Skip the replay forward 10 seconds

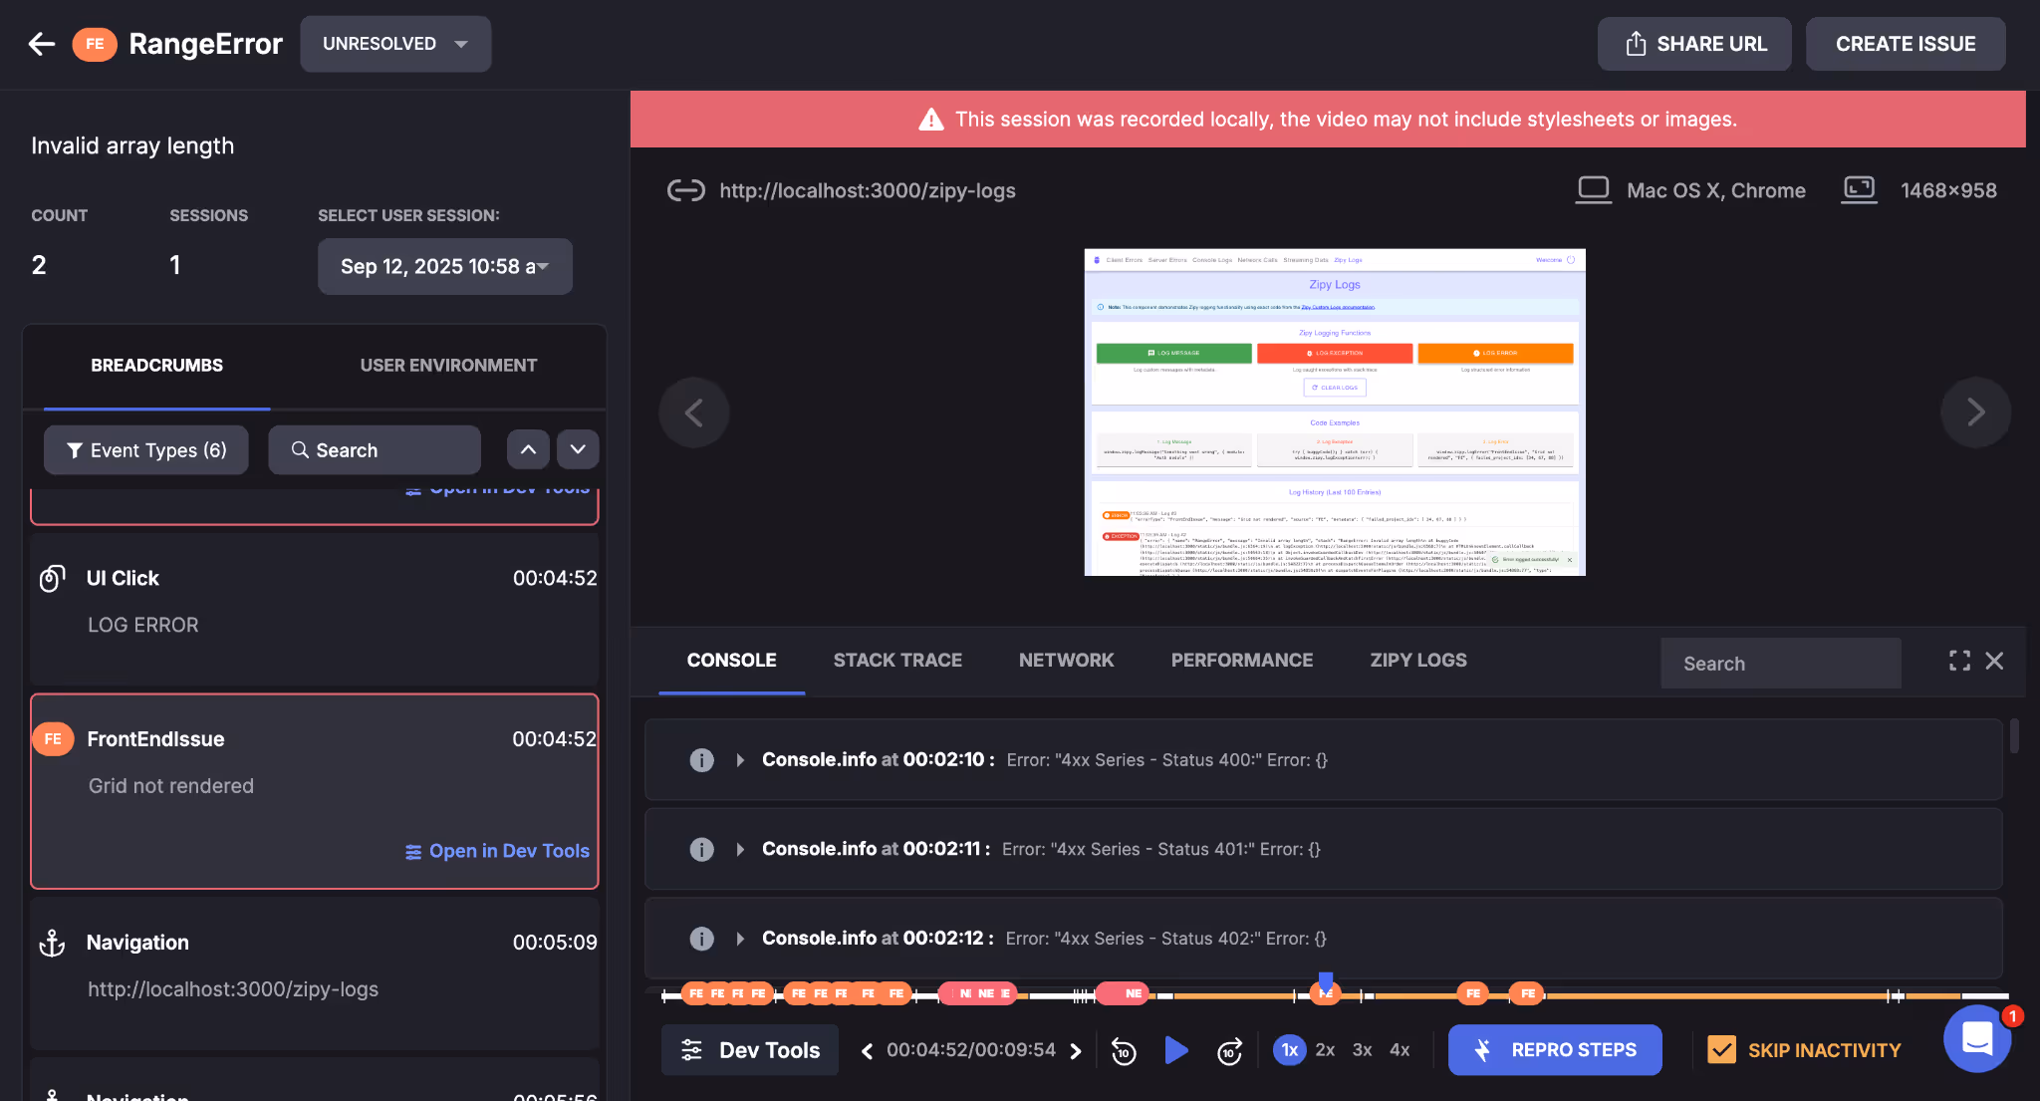[x=1229, y=1050]
